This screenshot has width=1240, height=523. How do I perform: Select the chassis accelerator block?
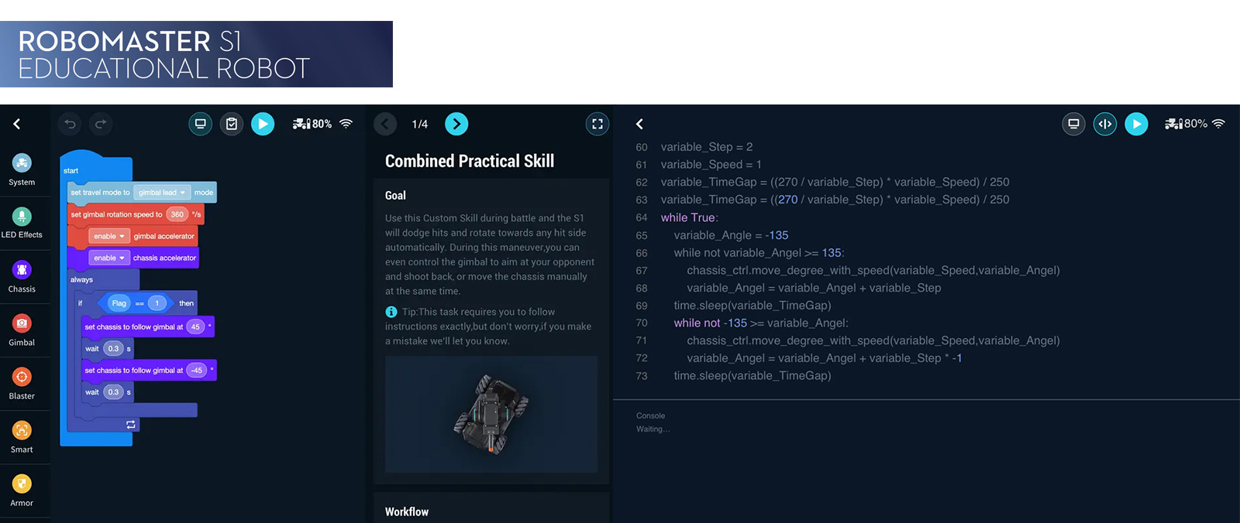pyautogui.click(x=133, y=258)
